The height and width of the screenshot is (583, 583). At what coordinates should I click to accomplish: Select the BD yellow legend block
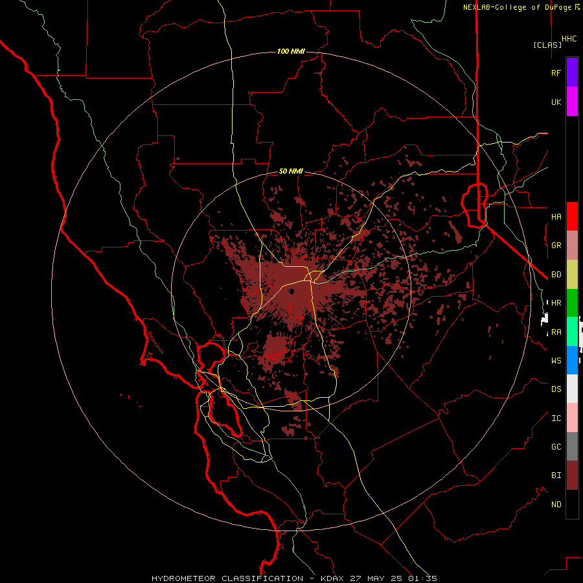pos(572,274)
